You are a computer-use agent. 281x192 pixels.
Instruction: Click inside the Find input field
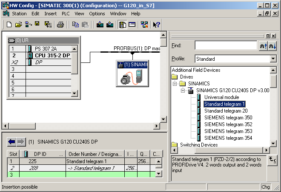click(226, 45)
